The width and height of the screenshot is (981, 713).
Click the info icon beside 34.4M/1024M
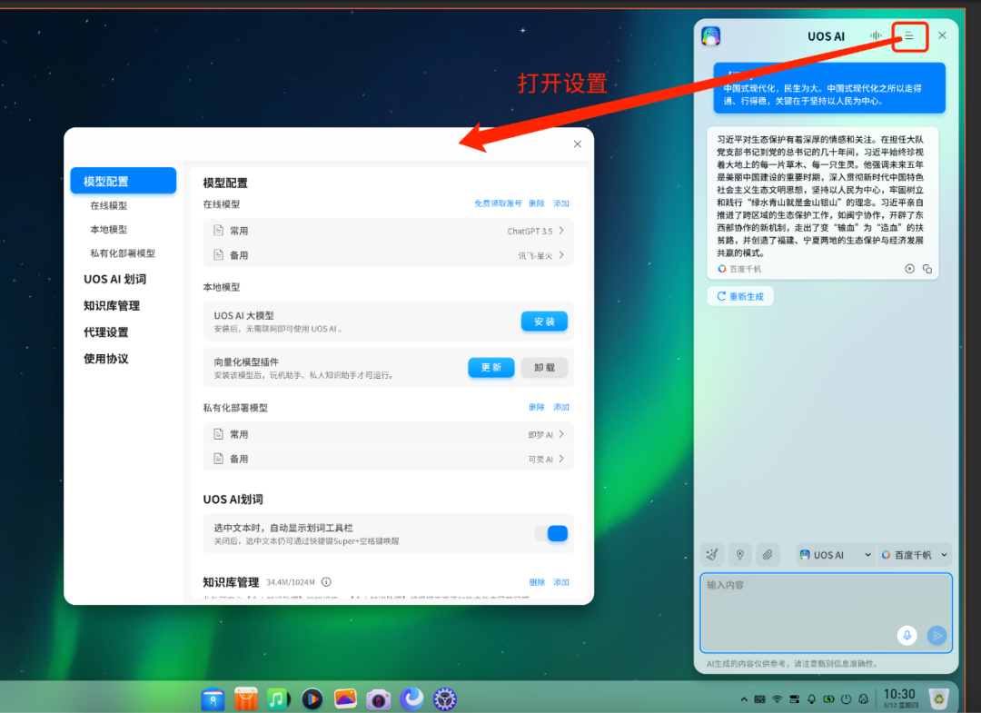click(326, 581)
